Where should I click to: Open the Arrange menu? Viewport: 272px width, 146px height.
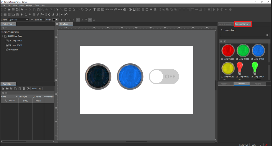click(29, 5)
